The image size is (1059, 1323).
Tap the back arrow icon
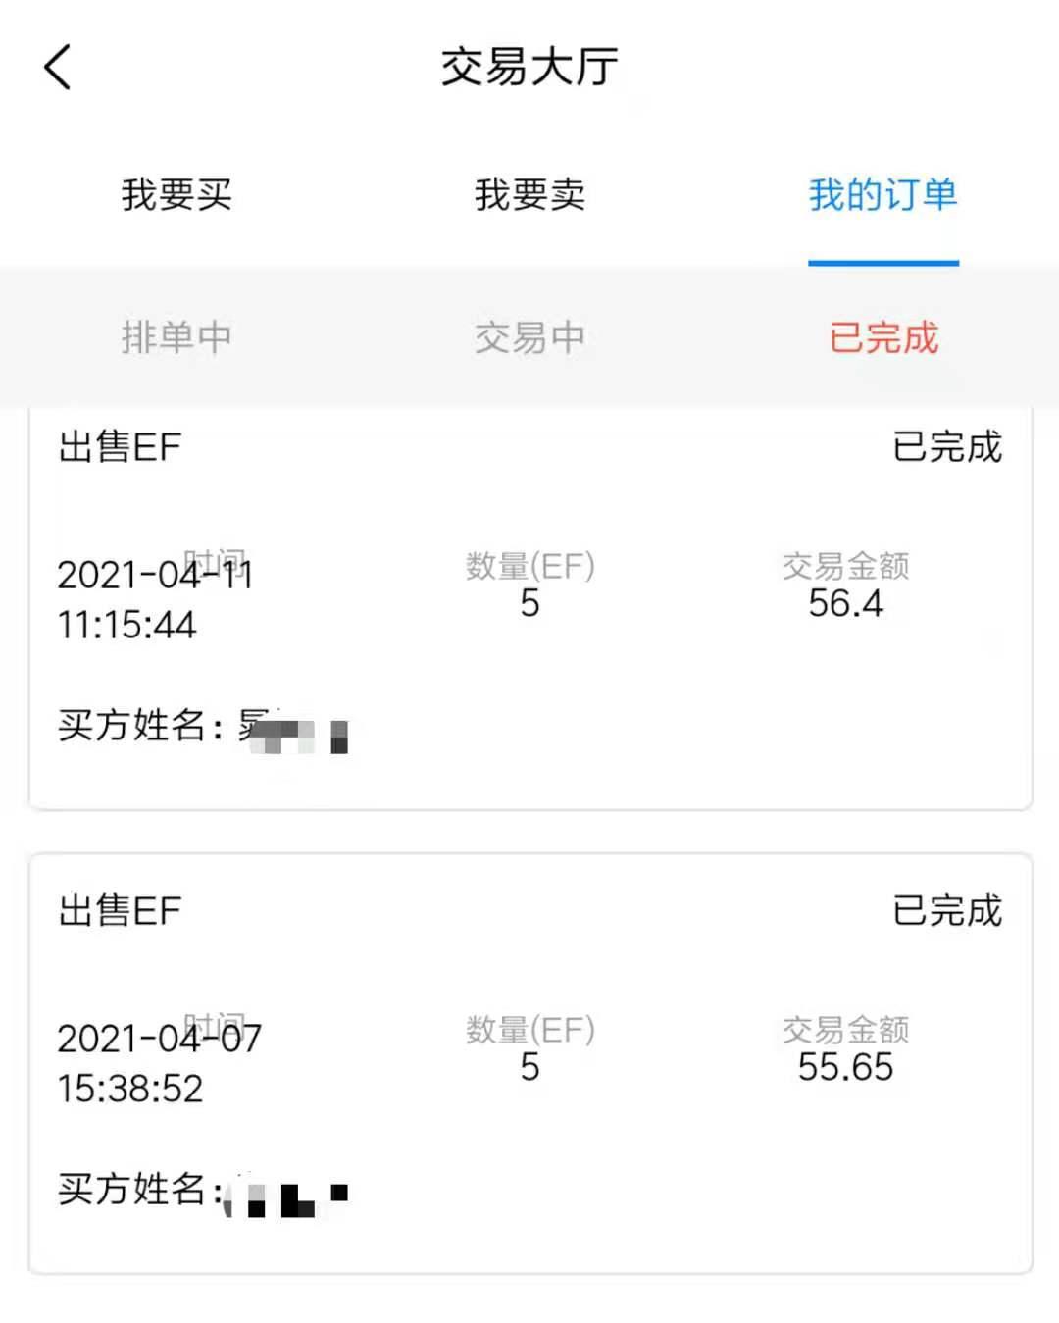point(58,67)
